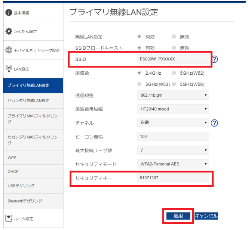Open the help icon beside チャネル dropdown
The height and width of the screenshot is (230, 248).
click(x=215, y=123)
